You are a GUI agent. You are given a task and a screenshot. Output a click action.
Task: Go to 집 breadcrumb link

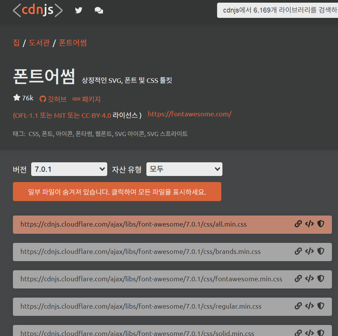[16, 43]
